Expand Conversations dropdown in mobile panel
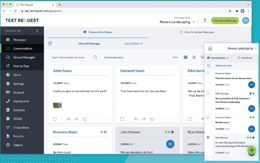The width and height of the screenshot is (260, 163). coord(218,58)
